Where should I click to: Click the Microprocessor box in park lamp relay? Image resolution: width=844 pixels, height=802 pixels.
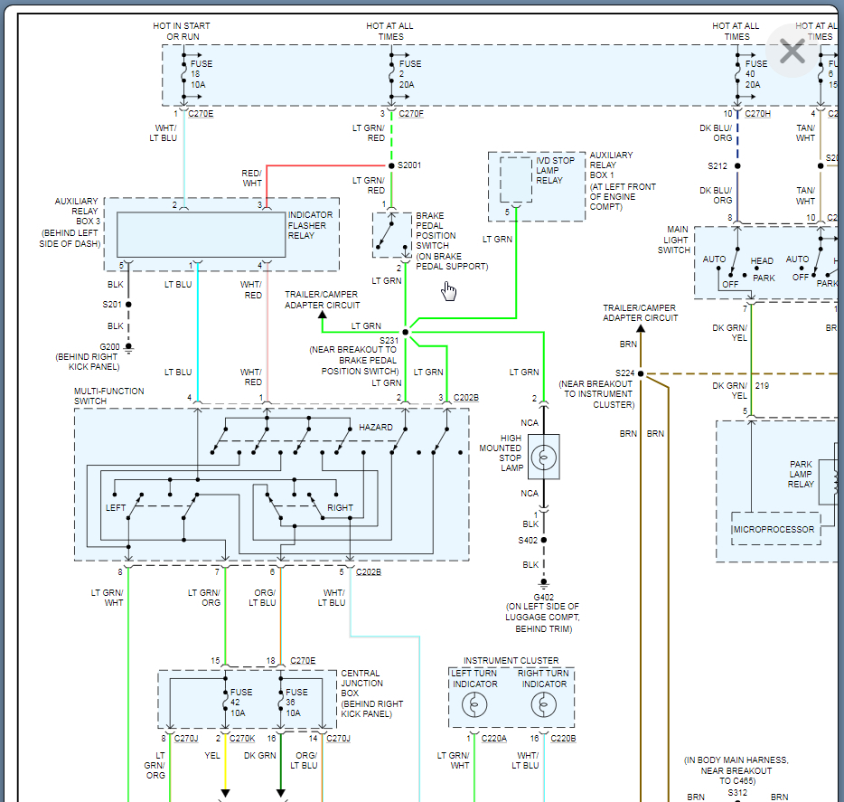pyautogui.click(x=774, y=529)
